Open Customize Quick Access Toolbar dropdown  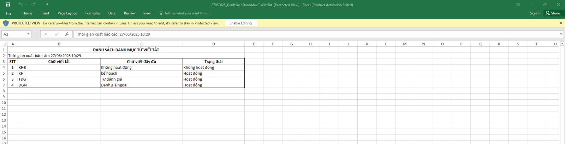coord(47,5)
